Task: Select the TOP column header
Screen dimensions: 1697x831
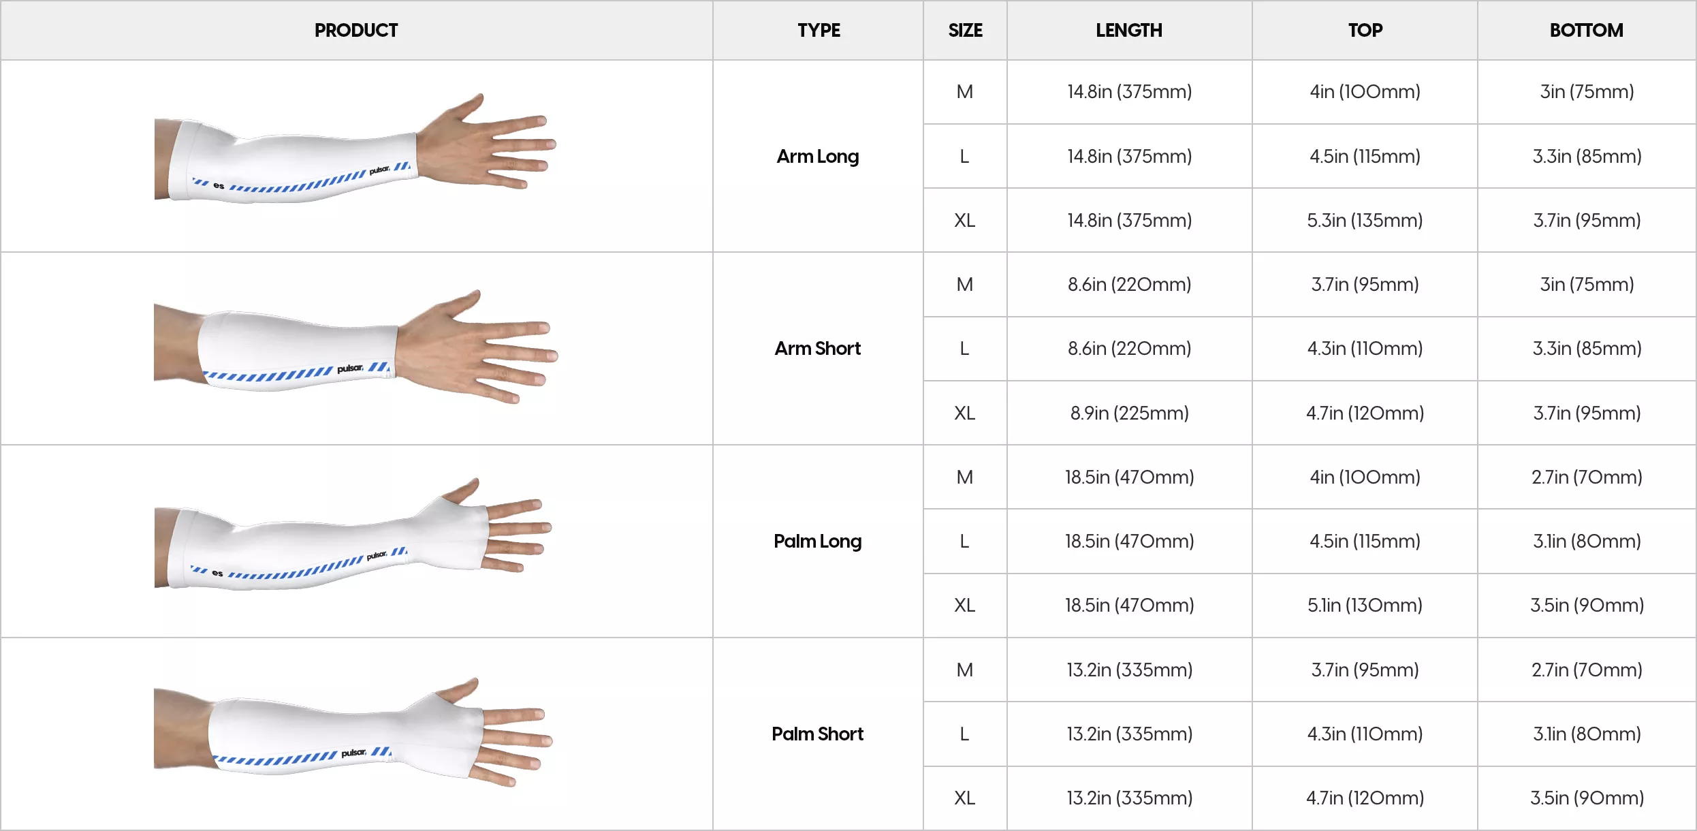Action: tap(1365, 30)
